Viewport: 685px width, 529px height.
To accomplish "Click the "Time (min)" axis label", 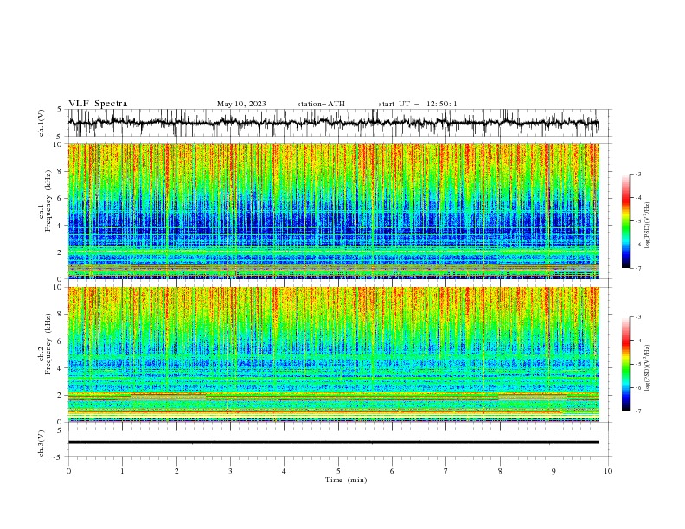I will pos(346,480).
